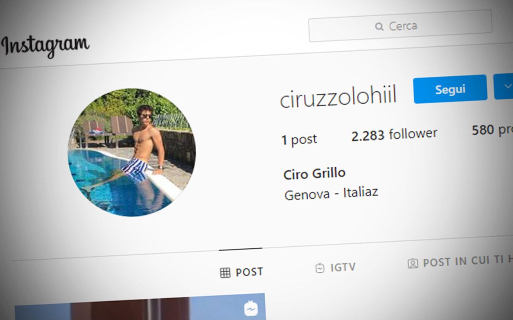
Task: Open the 580 followed profiles list
Action: [492, 130]
